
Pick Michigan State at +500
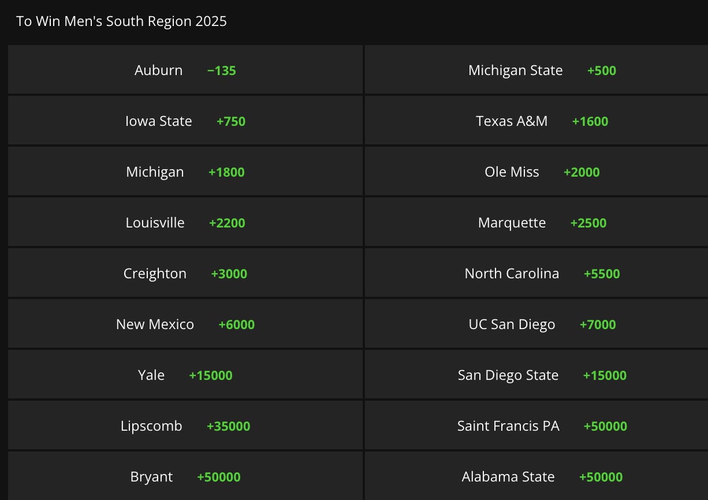click(x=542, y=70)
